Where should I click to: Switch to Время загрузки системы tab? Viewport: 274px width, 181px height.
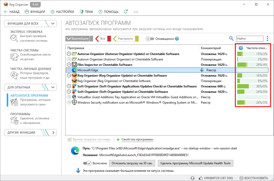89,139
